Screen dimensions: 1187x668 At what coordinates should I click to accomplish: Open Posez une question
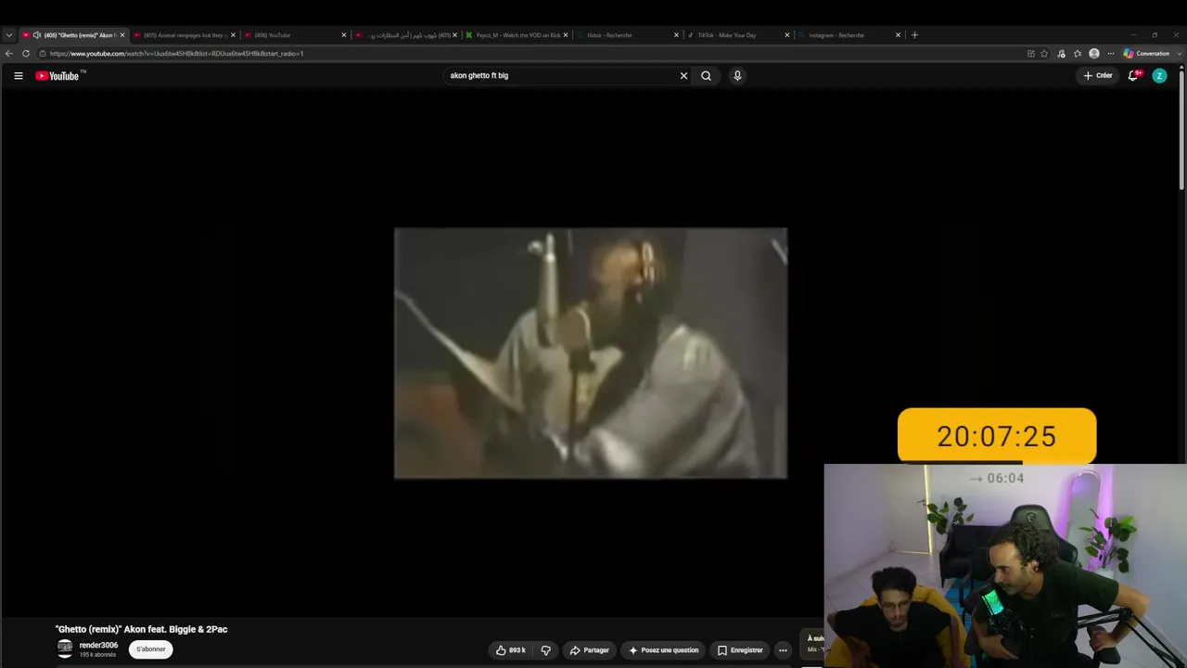pos(663,650)
